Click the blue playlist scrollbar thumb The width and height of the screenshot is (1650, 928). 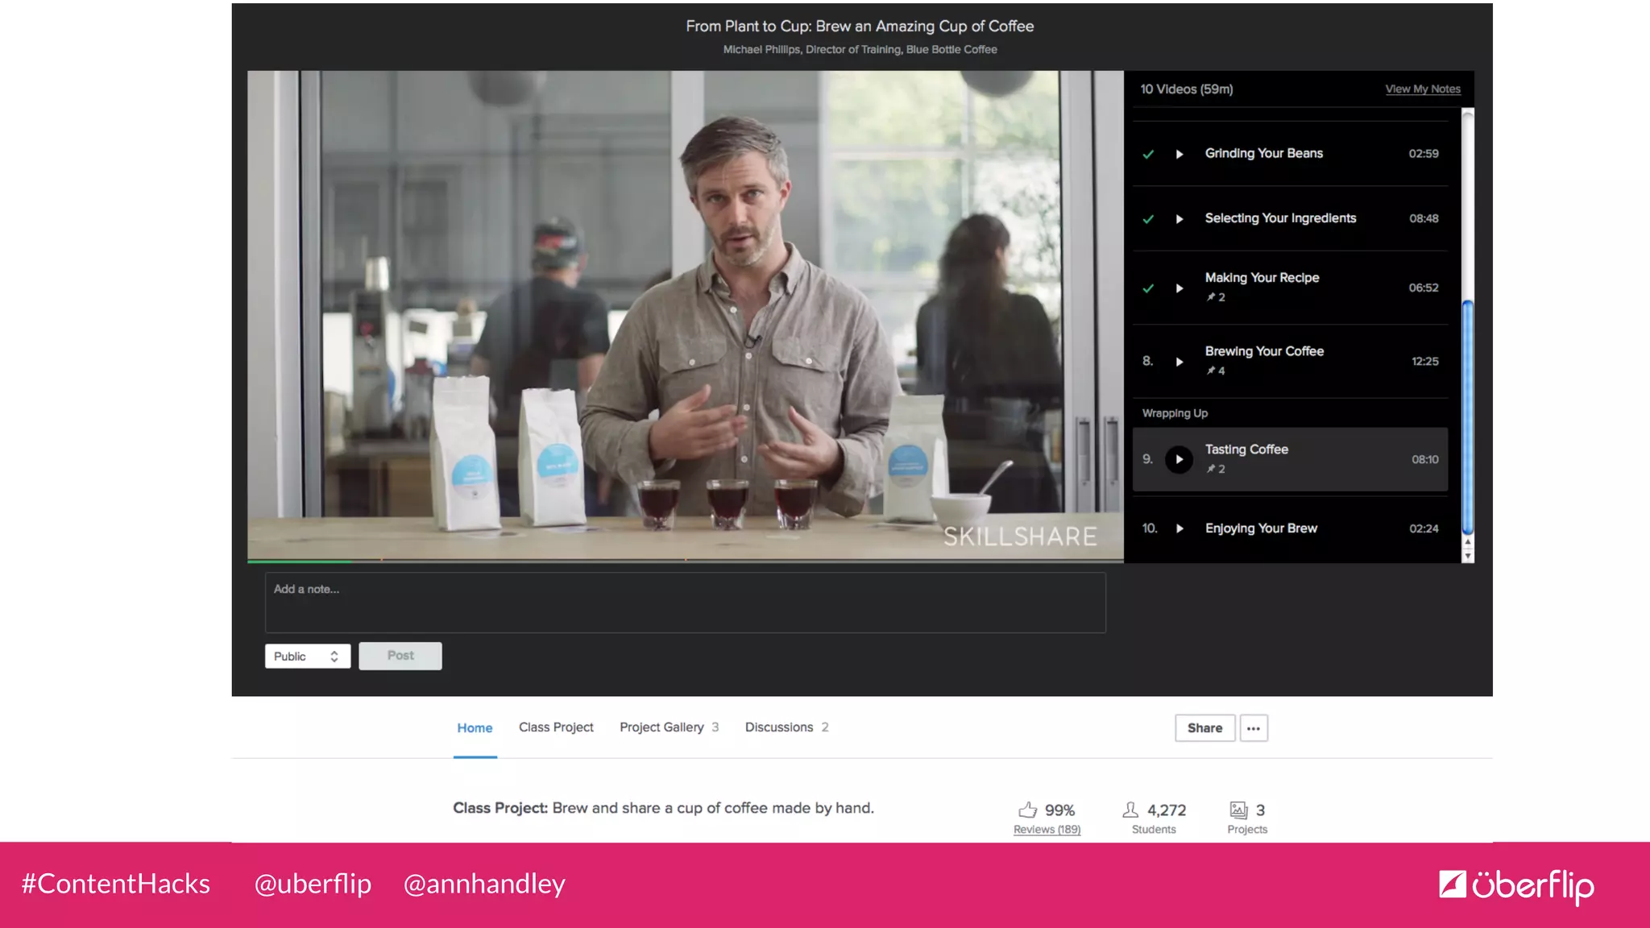(1468, 417)
